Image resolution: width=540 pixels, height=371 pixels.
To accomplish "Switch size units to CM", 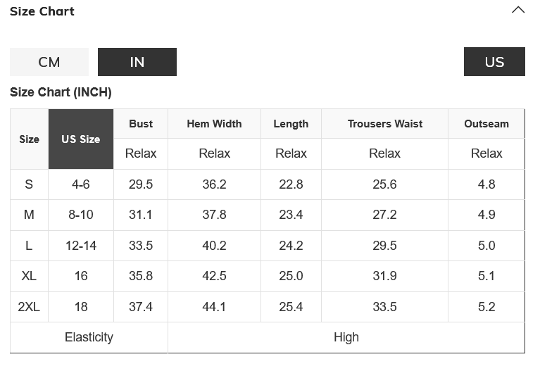I will [x=49, y=62].
